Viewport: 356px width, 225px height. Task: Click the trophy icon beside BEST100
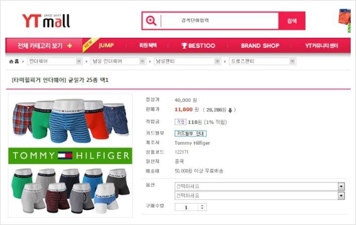pyautogui.click(x=184, y=46)
